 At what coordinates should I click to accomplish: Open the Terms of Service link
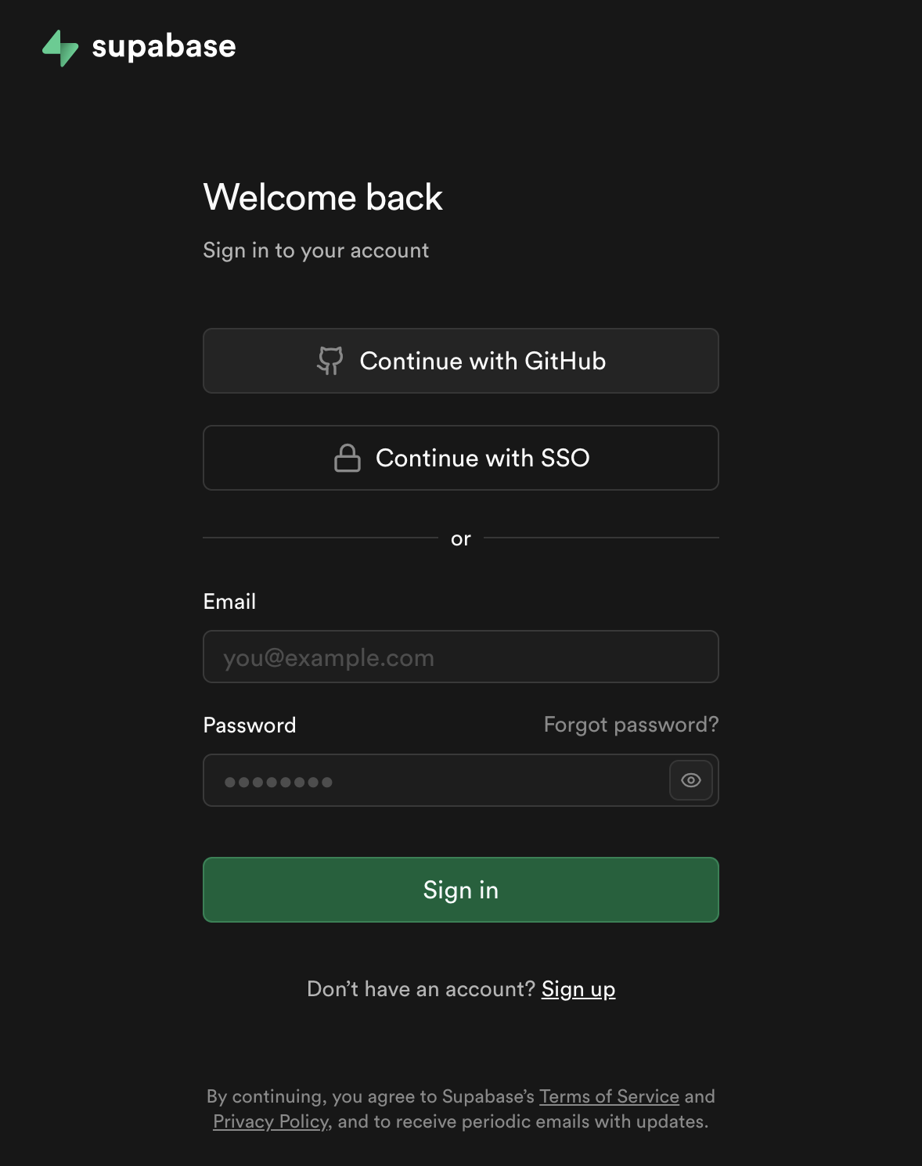[609, 1096]
